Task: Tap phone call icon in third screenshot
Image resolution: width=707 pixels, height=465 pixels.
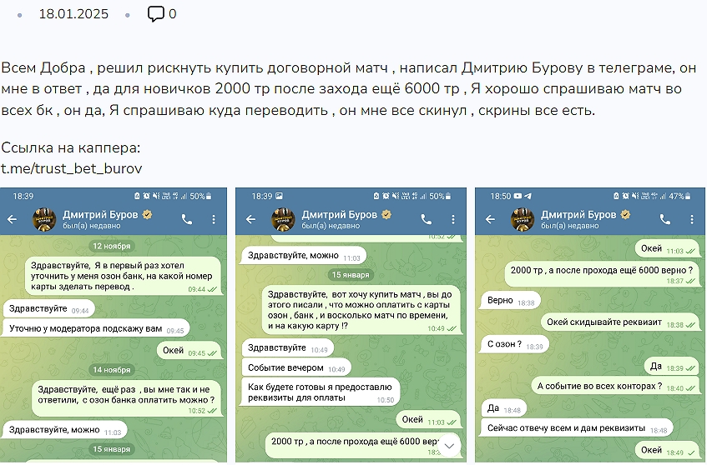Action: [x=665, y=219]
